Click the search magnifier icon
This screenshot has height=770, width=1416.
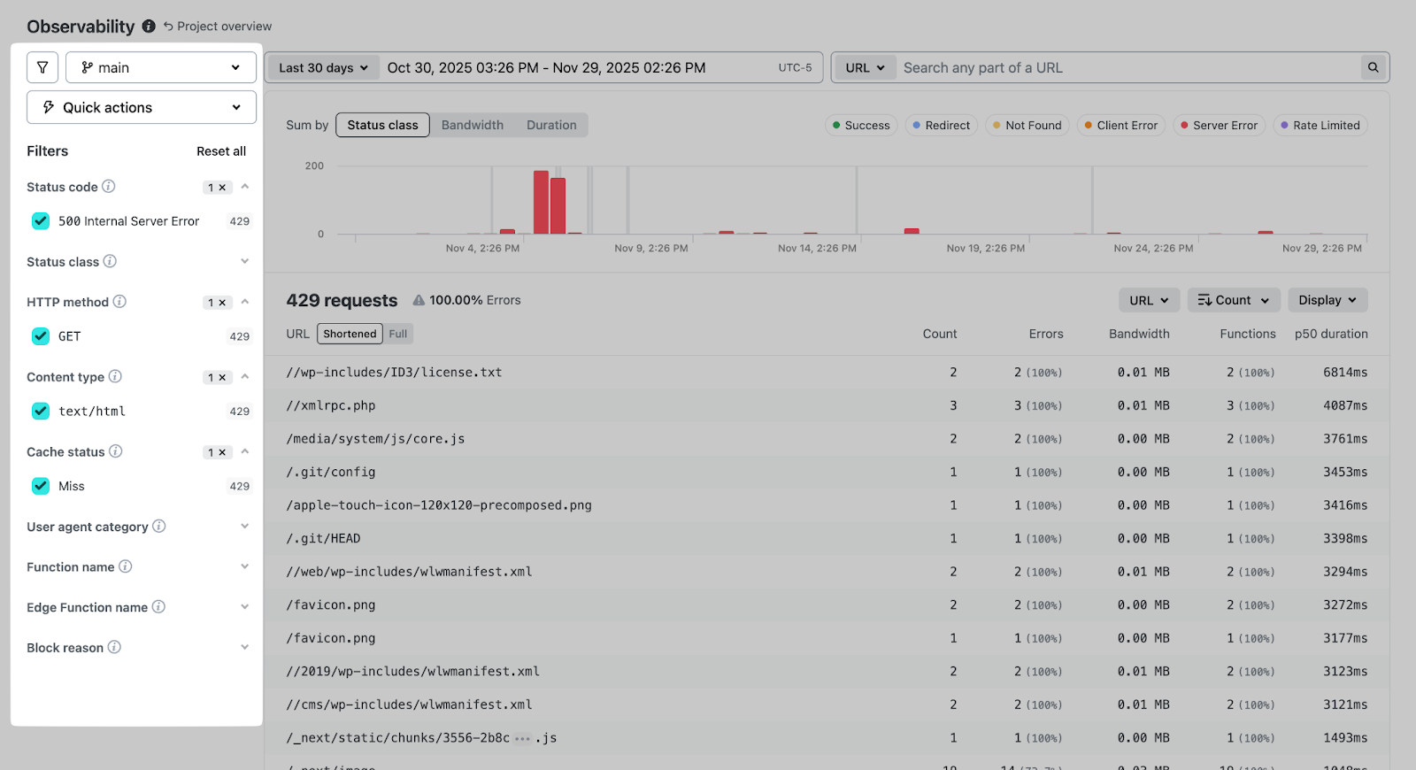(1374, 67)
